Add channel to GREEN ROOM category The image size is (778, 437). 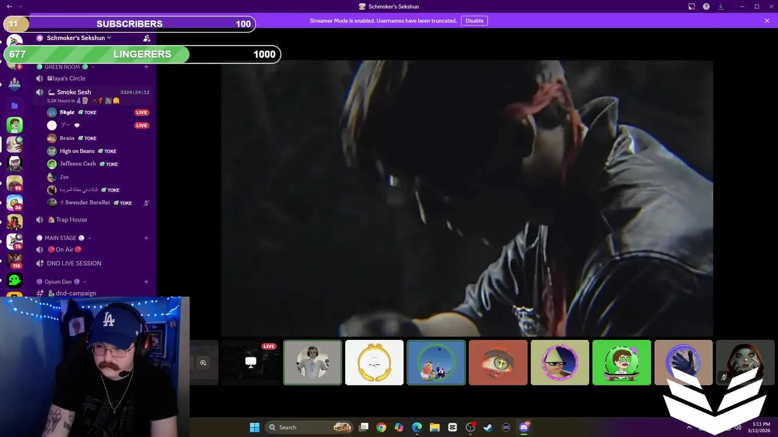[x=146, y=67]
